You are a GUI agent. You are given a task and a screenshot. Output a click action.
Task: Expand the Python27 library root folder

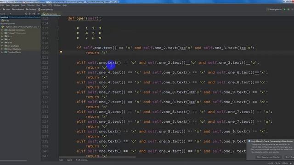tap(2, 33)
